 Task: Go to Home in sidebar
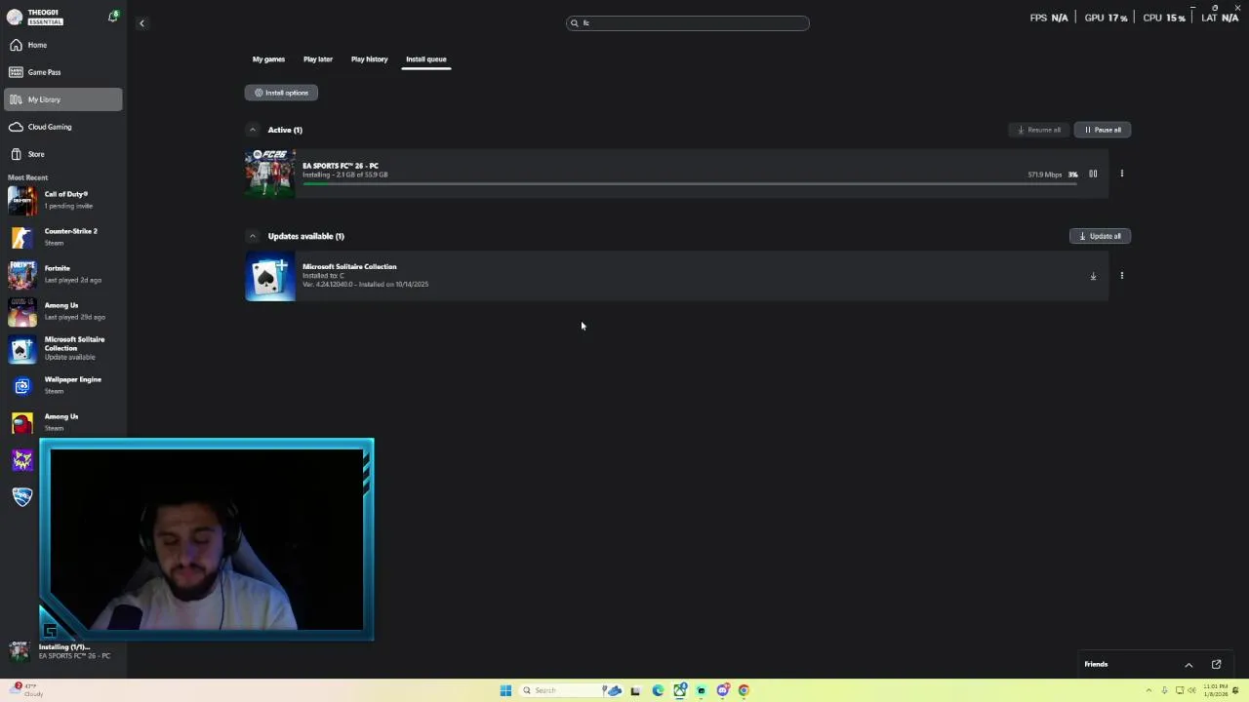(63, 45)
